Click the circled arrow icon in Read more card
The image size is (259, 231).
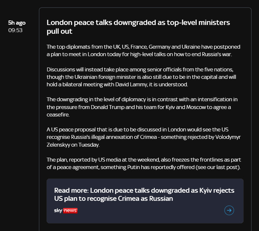[229, 211]
